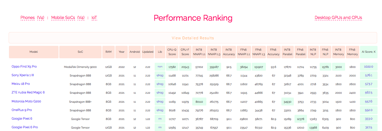Open the Phones (V4) ranking link
The image size is (382, 131).
pyautogui.click(x=32, y=18)
